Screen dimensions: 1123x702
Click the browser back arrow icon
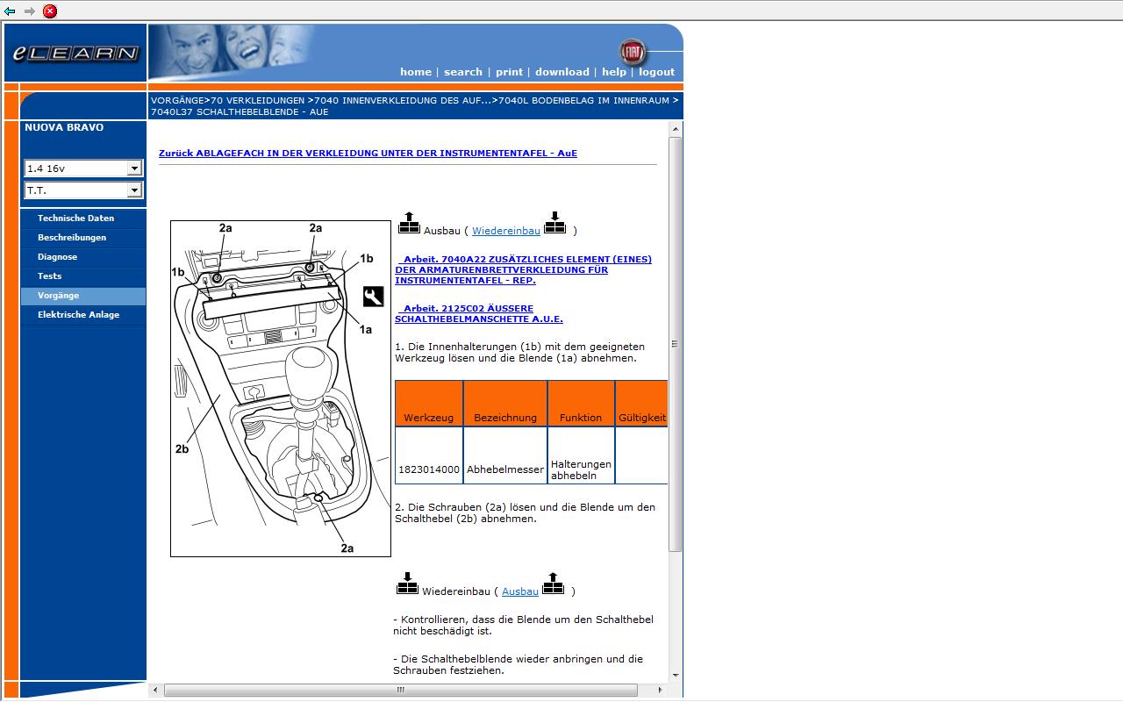click(10, 11)
